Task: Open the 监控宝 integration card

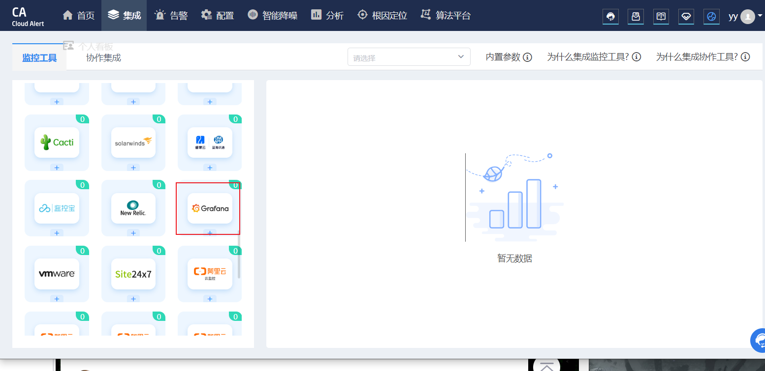Action: (x=57, y=208)
